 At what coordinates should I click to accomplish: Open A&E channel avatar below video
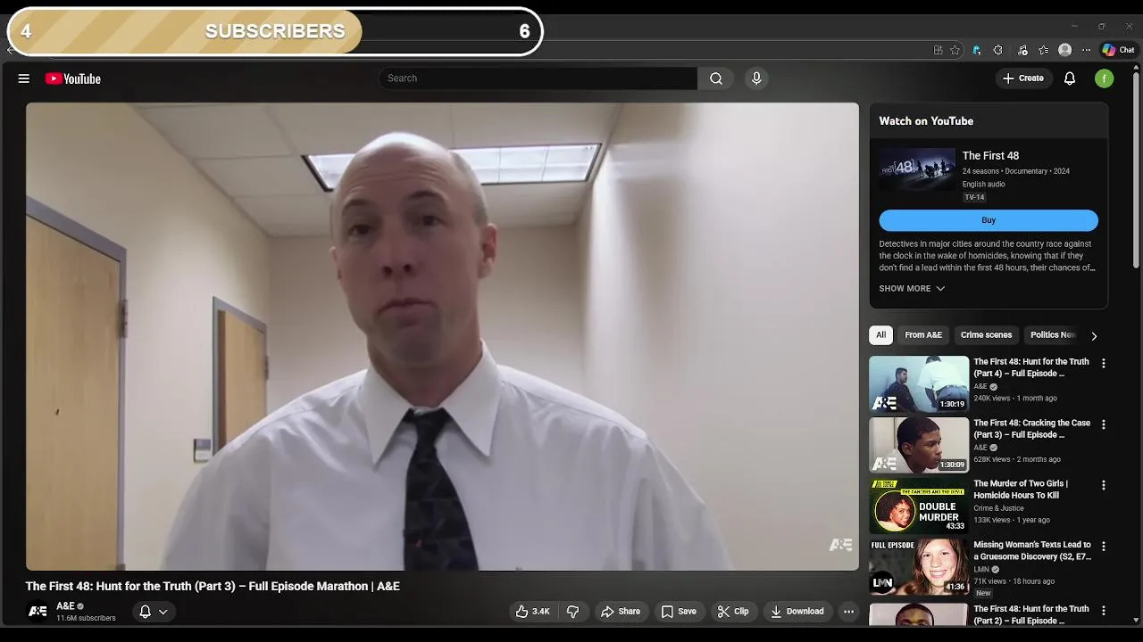(x=38, y=612)
